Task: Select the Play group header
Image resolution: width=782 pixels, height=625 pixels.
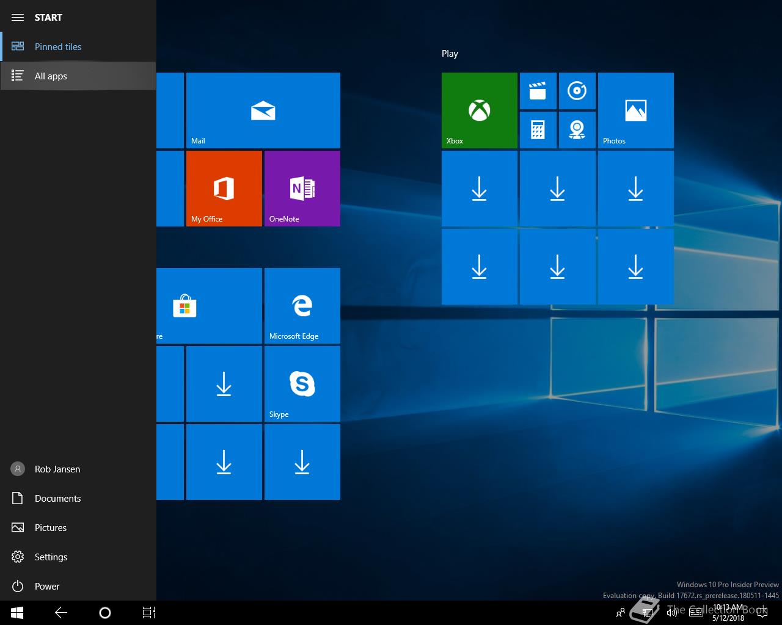Action: 450,54
